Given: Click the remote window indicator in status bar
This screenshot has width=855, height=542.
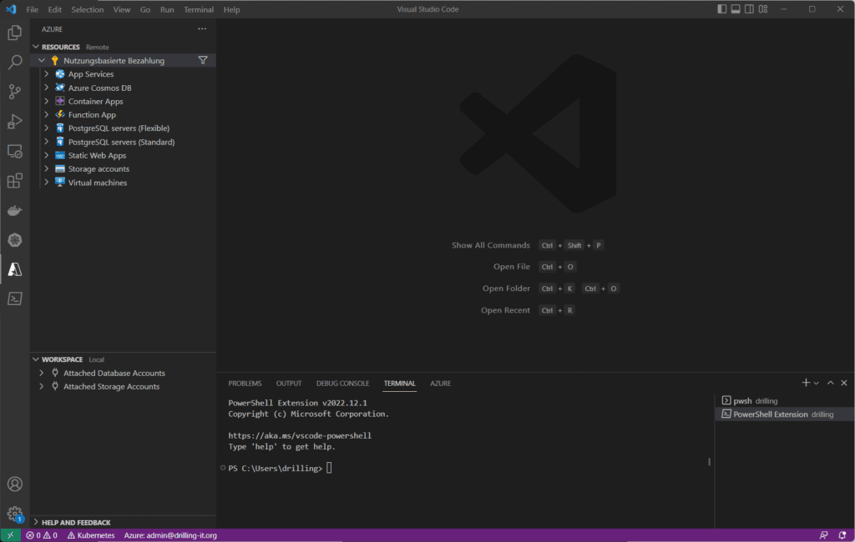Looking at the screenshot, I should pyautogui.click(x=10, y=535).
